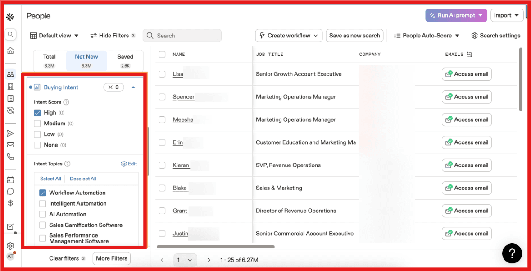The width and height of the screenshot is (531, 271).
Task: Open the sidebar search icon
Action: coord(10,34)
